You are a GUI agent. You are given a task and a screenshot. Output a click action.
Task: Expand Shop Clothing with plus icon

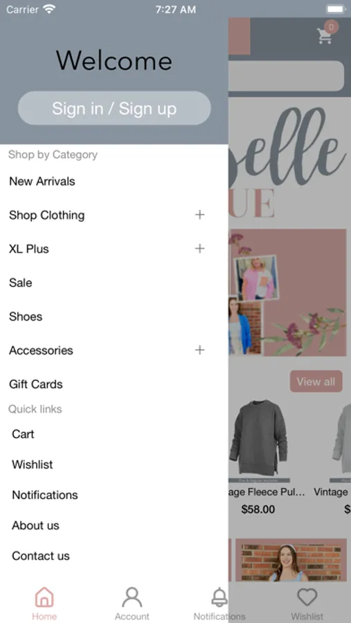click(x=199, y=215)
